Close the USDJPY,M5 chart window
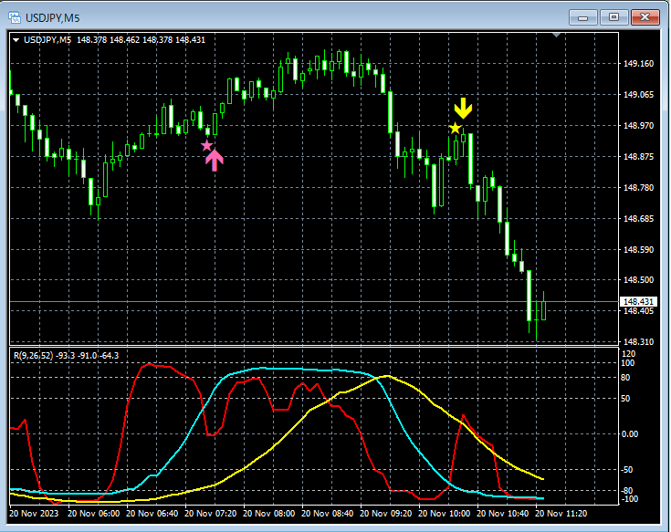 pyautogui.click(x=645, y=17)
